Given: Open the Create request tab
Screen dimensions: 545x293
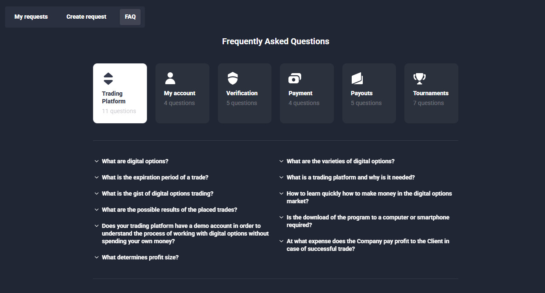Looking at the screenshot, I should [86, 17].
